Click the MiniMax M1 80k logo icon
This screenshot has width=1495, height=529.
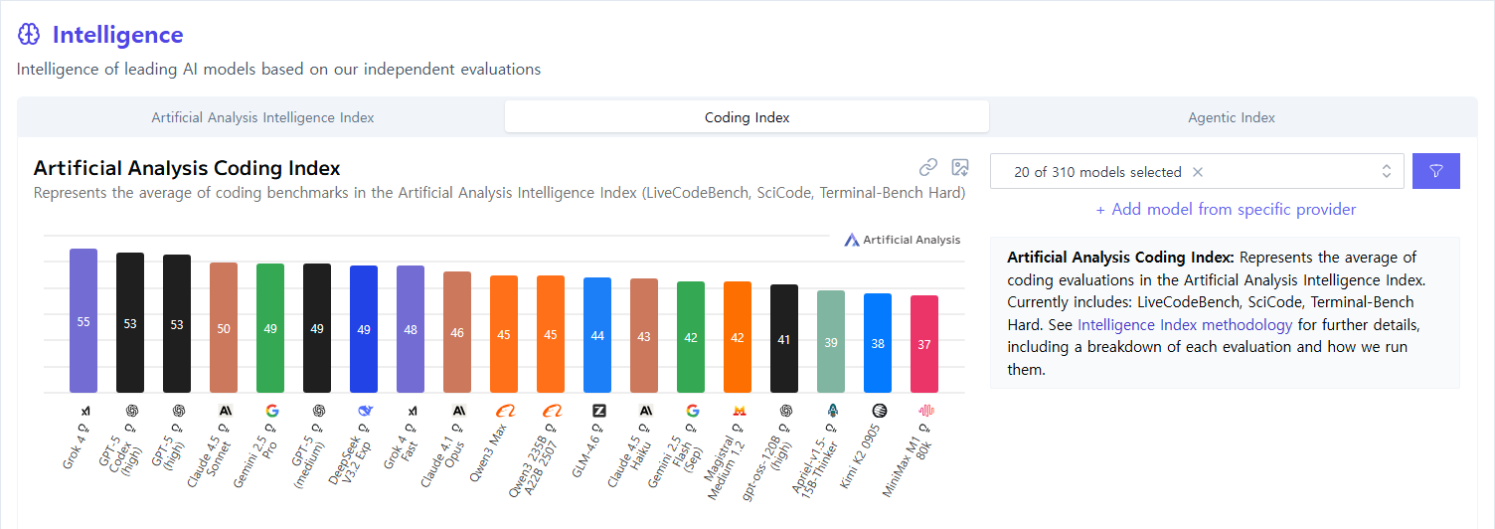[x=925, y=410]
